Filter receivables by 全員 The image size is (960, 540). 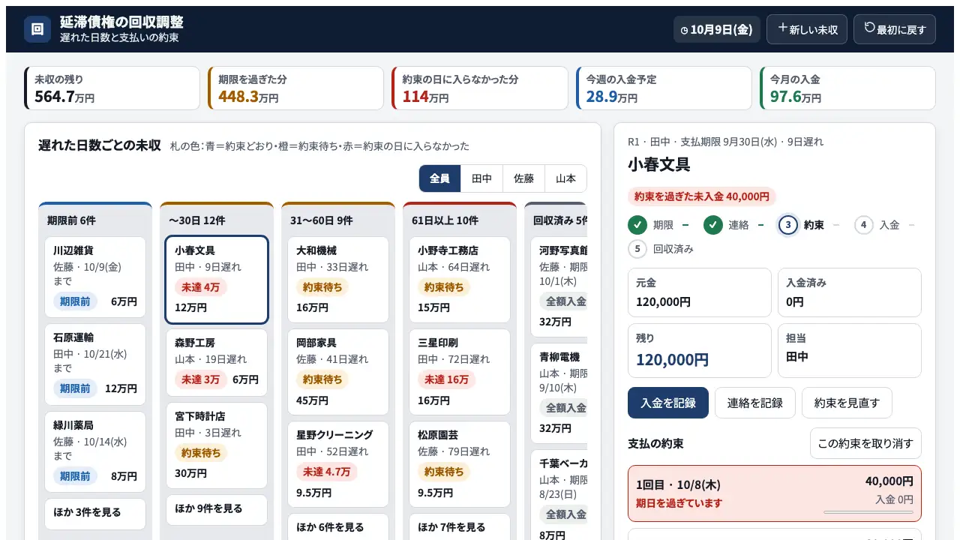pyautogui.click(x=439, y=178)
